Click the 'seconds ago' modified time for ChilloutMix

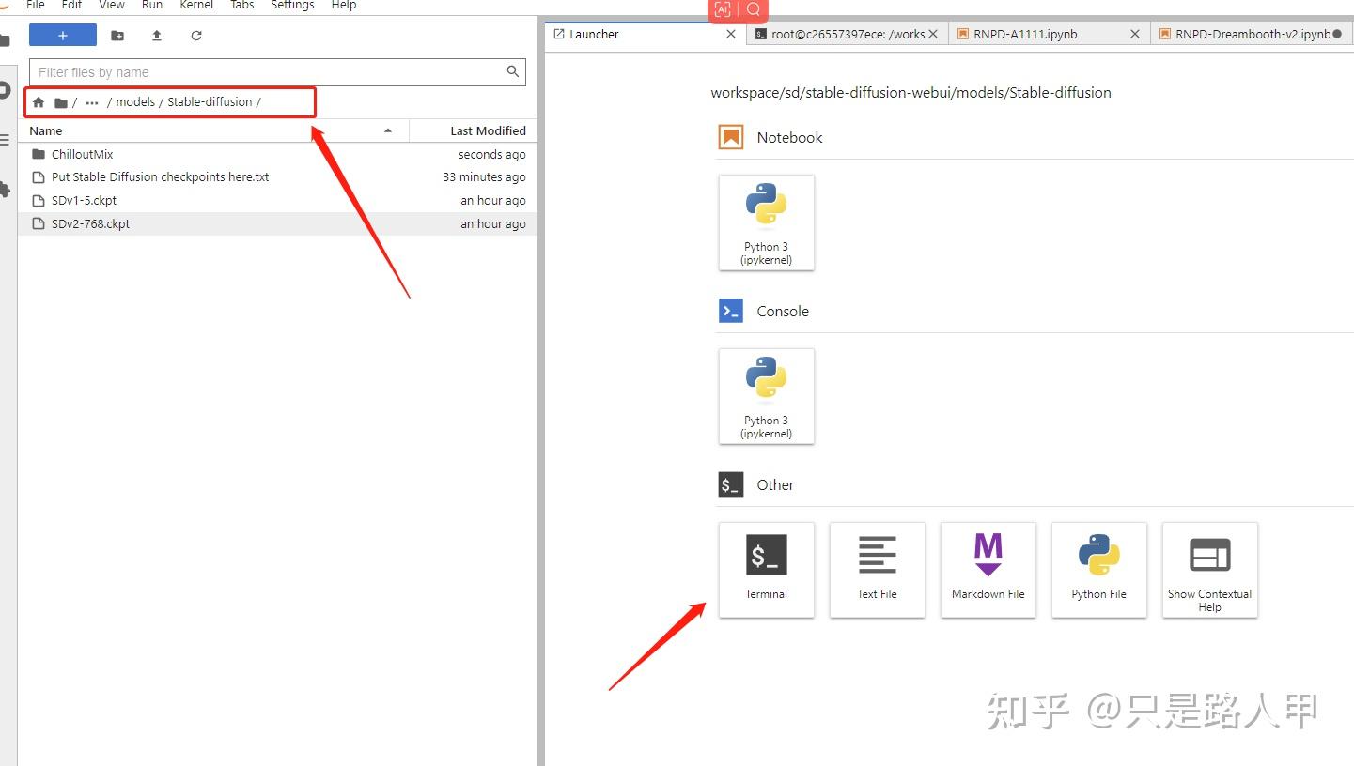tap(492, 154)
